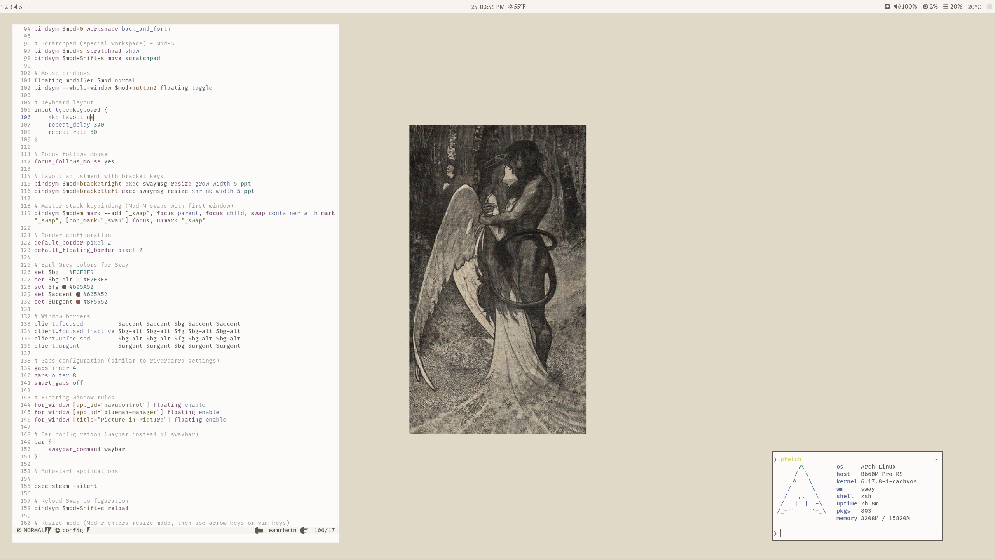Click the red $urgent color swatch
995x559 pixels.
coord(78,302)
